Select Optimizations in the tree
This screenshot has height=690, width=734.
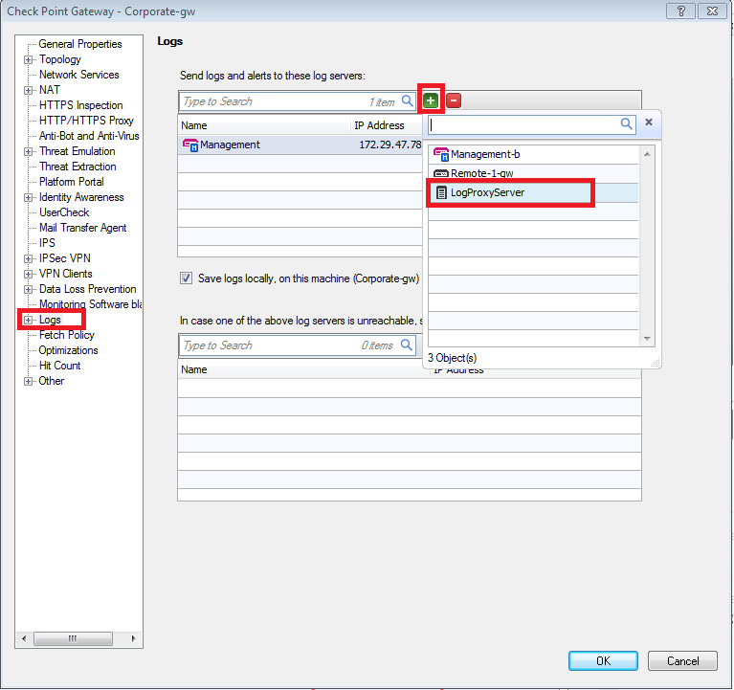click(x=68, y=350)
